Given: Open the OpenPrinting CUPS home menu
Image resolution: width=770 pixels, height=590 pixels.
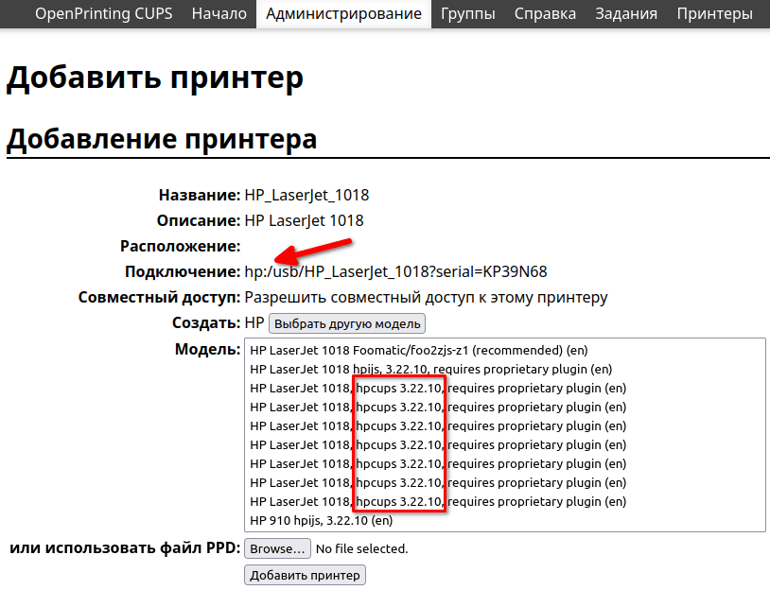Looking at the screenshot, I should coord(103,14).
